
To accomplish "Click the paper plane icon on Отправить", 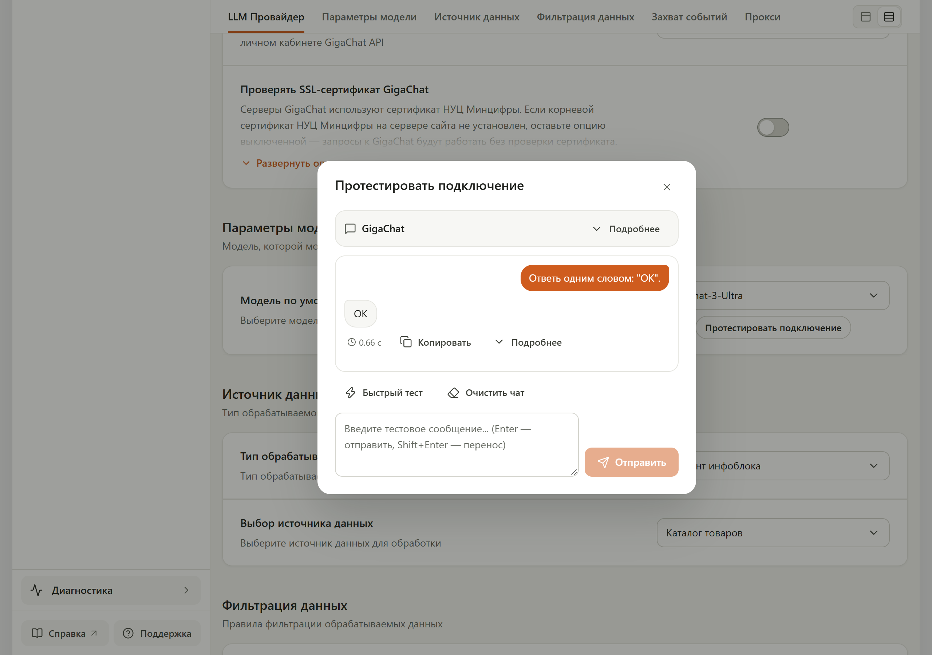I will [603, 462].
